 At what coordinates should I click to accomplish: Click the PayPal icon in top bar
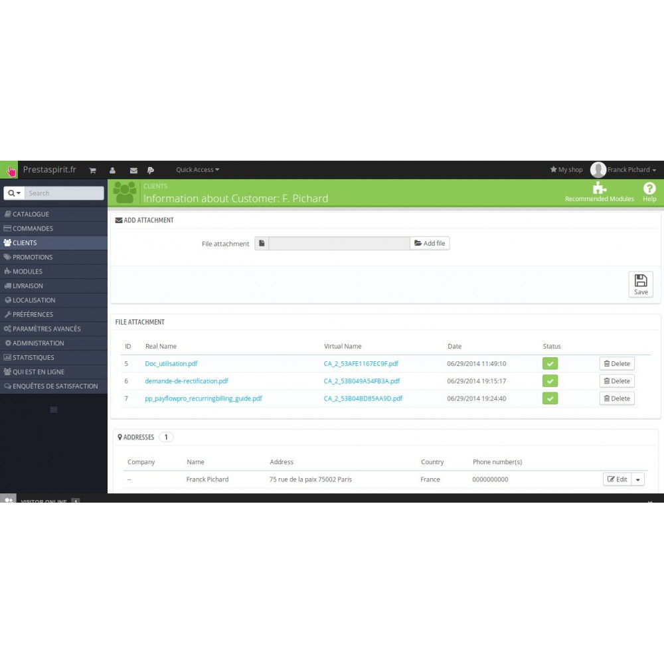(x=150, y=170)
